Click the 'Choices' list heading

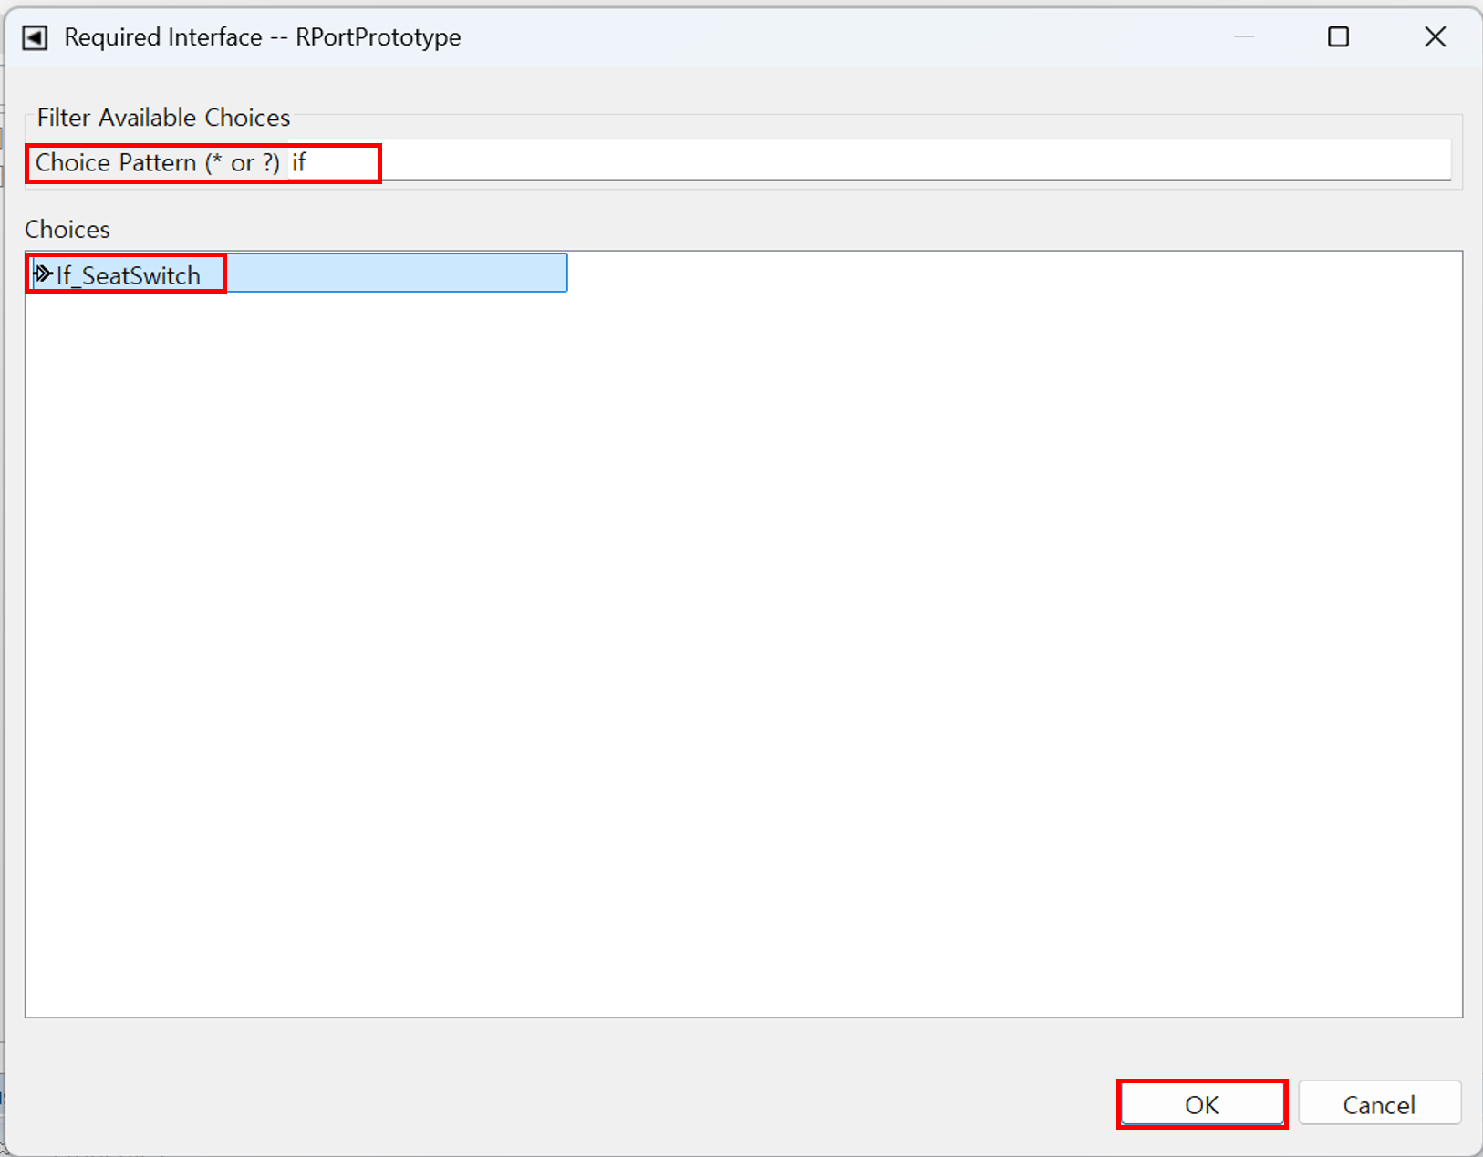[x=67, y=229]
